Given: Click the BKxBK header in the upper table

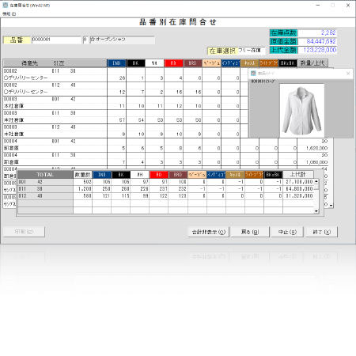Looking at the screenshot, I should [x=287, y=63].
